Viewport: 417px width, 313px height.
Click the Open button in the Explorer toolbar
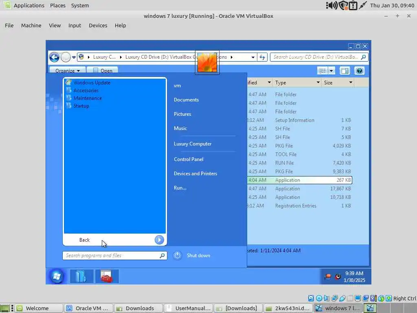[x=102, y=71]
